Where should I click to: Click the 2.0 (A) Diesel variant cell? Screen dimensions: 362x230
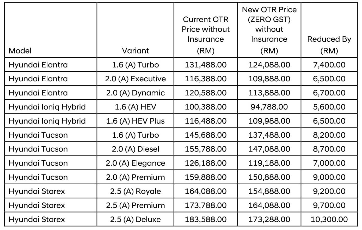[135, 149]
